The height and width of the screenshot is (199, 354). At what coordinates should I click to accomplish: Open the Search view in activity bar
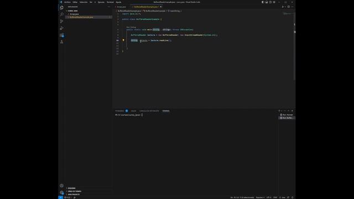[x=61, y=14]
